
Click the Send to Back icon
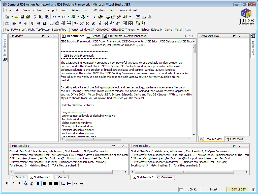click(x=143, y=23)
